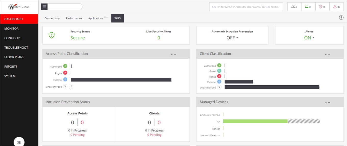The width and height of the screenshot is (347, 146).
Task: Focus the MAC/IP Address search field
Action: (x=246, y=7)
